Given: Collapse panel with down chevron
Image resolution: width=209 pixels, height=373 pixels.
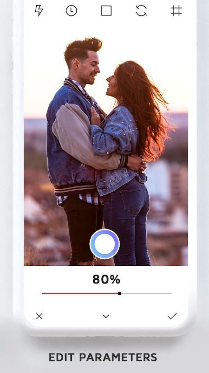Looking at the screenshot, I should point(106,316).
